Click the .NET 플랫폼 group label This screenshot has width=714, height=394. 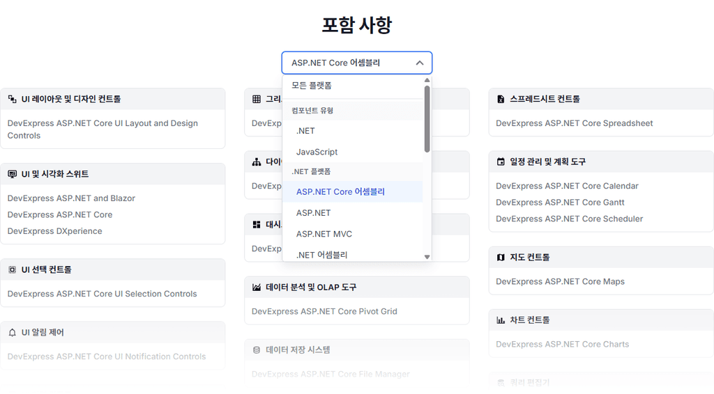tap(311, 171)
